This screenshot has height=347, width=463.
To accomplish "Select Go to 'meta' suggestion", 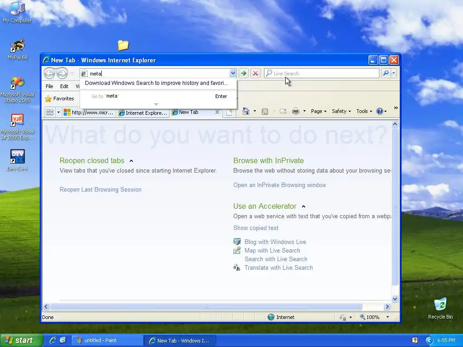I will click(158, 96).
